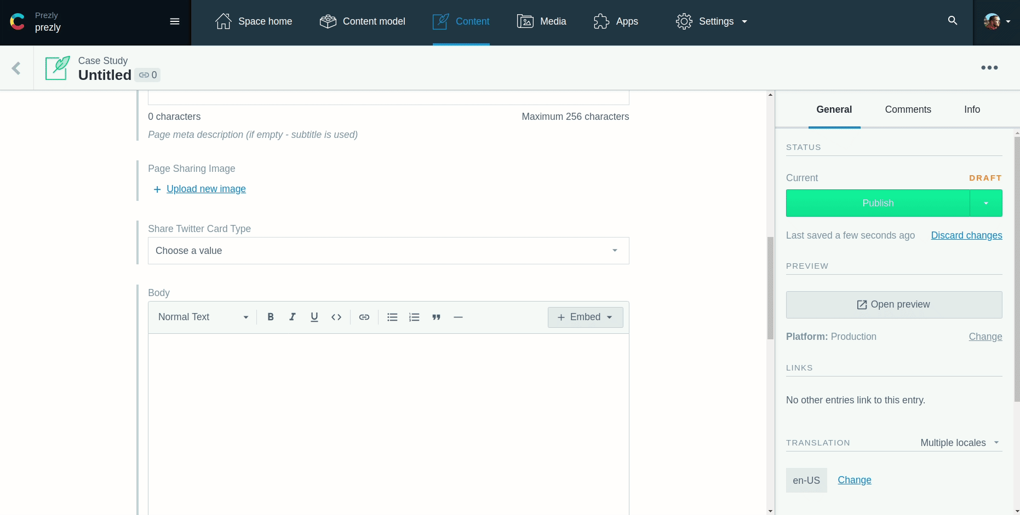1020x515 pixels.
Task: Open the three-dot entry actions menu
Action: pos(989,68)
